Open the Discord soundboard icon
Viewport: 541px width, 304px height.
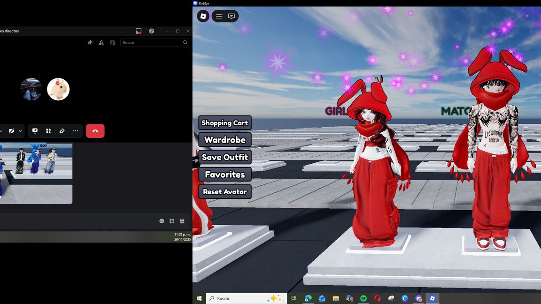(x=62, y=131)
